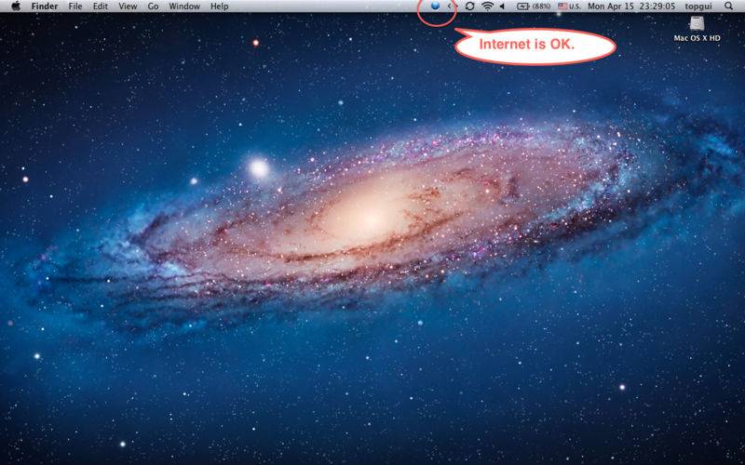Open the View menu

click(x=128, y=7)
